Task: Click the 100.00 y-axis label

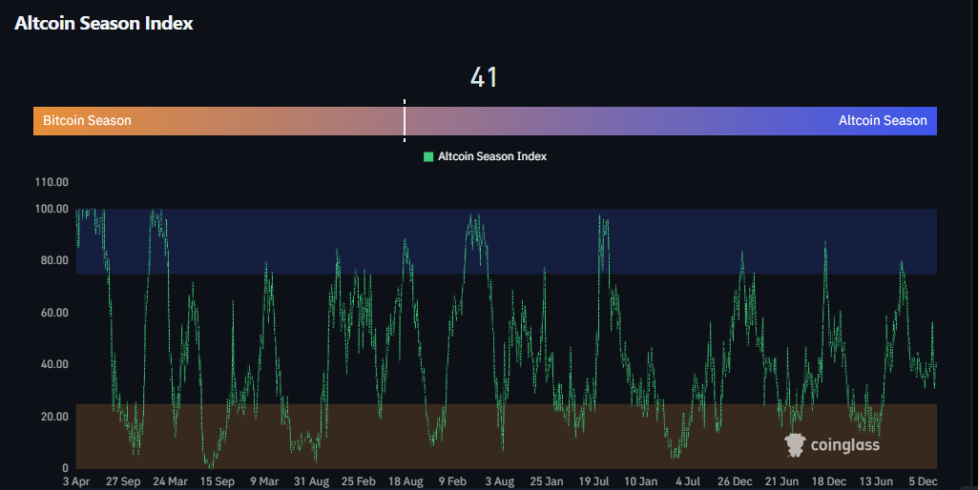Action: click(x=52, y=209)
